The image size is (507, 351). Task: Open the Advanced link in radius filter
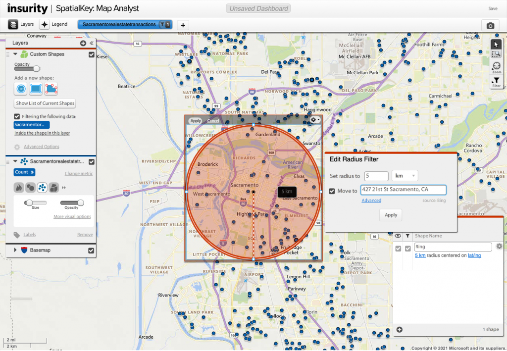coord(371,201)
